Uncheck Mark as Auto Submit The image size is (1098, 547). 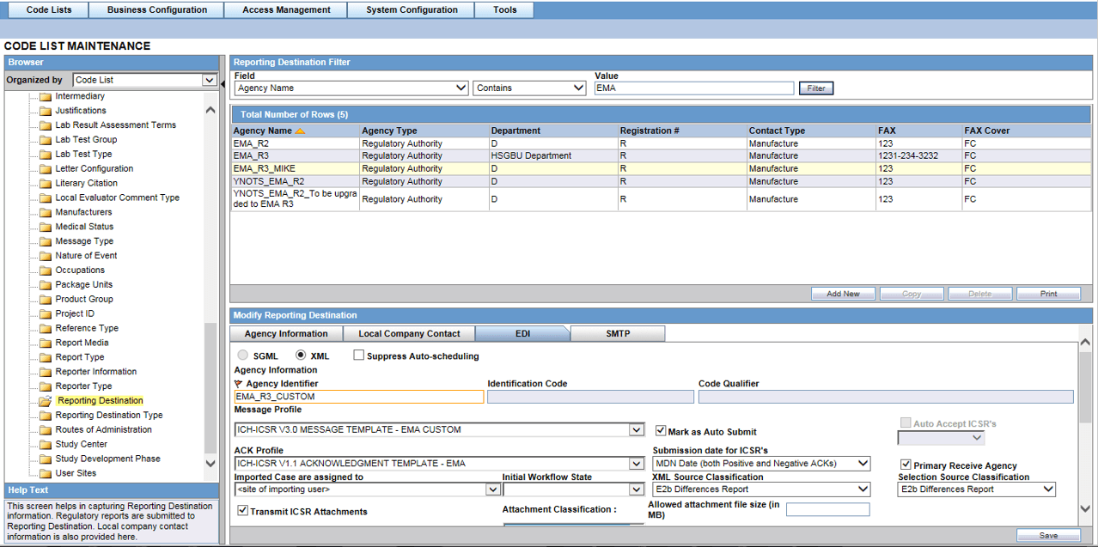661,431
